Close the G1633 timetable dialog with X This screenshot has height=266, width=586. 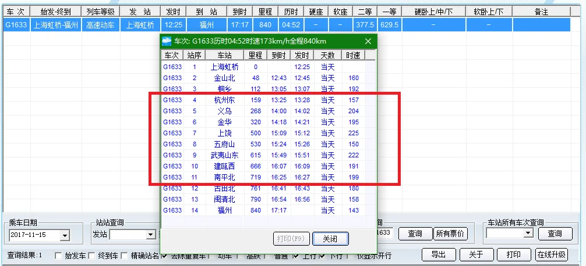[x=368, y=41]
